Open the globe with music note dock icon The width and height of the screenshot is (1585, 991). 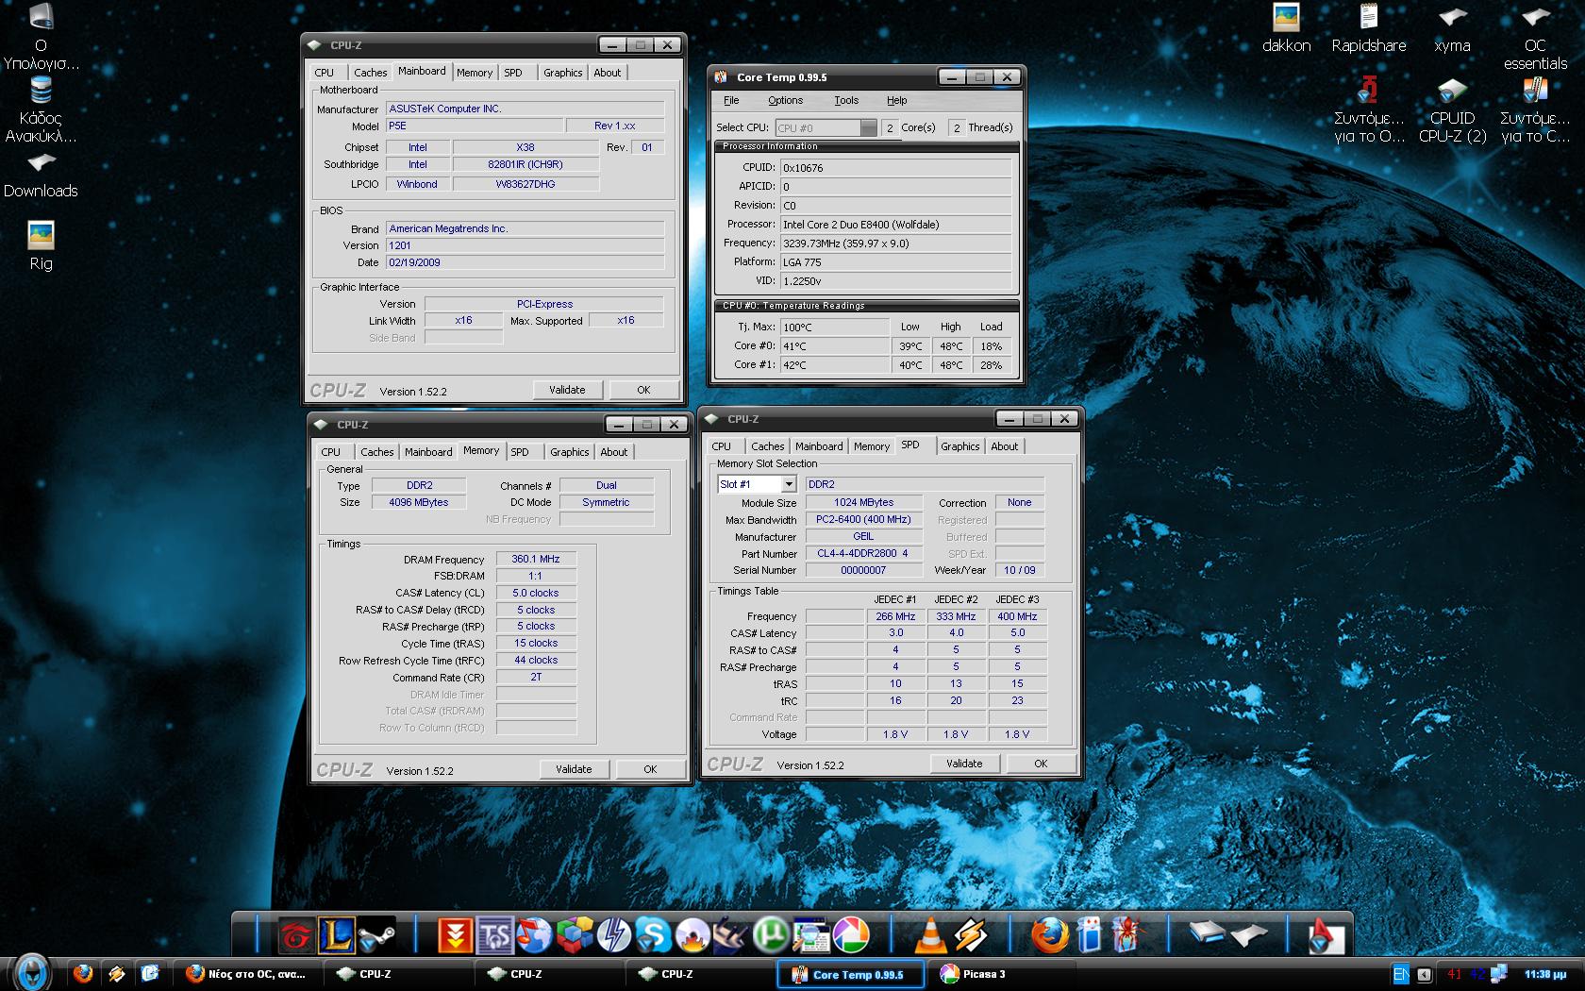(534, 935)
